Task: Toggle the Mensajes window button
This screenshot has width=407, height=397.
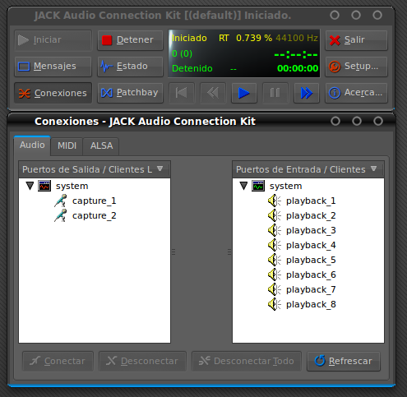Action: click(53, 67)
